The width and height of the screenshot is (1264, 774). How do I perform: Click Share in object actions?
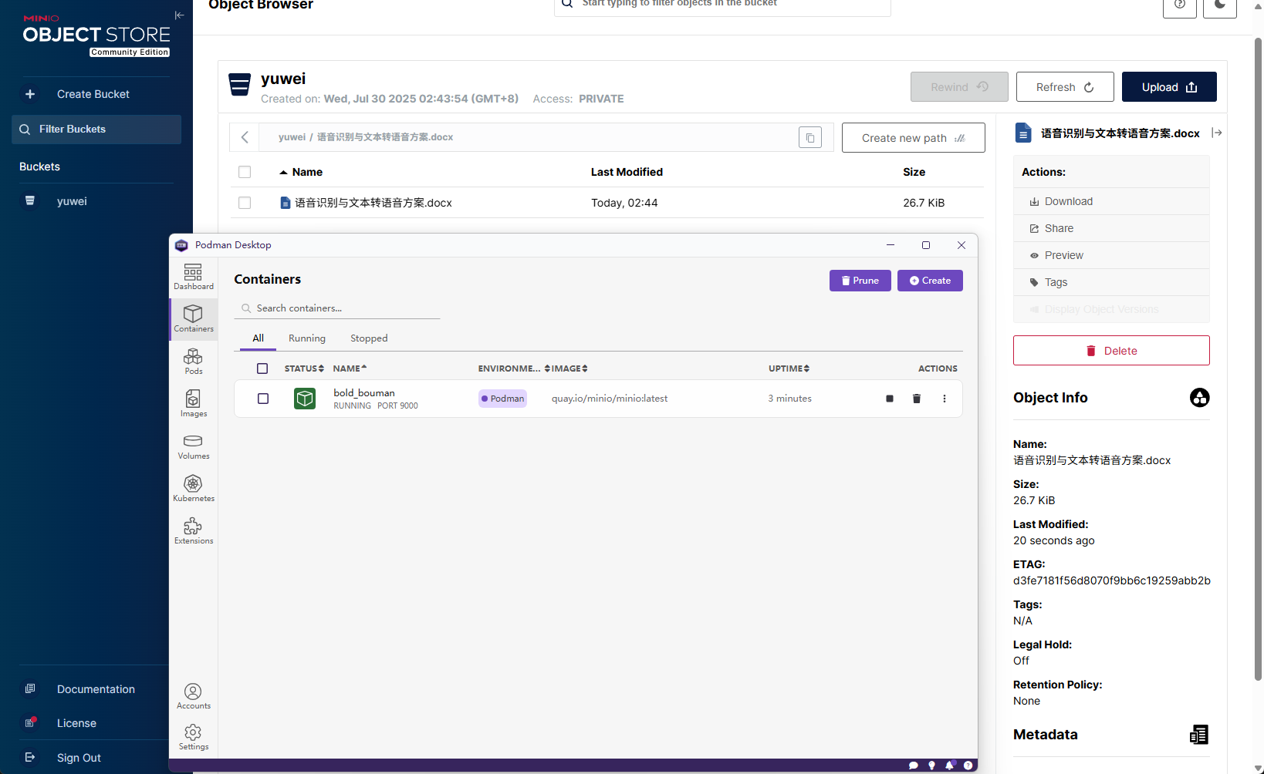1111,228
